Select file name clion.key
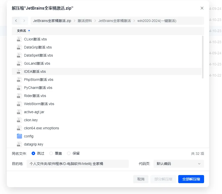The height and width of the screenshot is (194, 222). [x=31, y=120]
